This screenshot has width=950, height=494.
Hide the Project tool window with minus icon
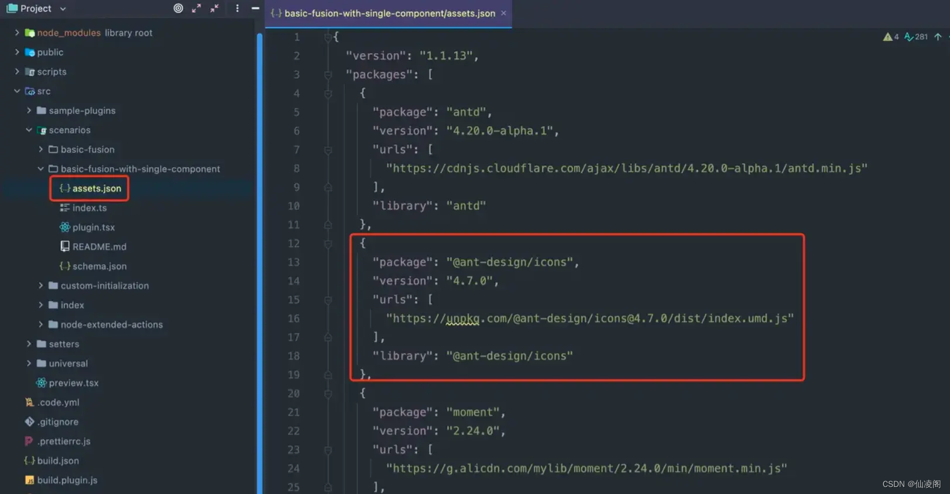pos(255,8)
